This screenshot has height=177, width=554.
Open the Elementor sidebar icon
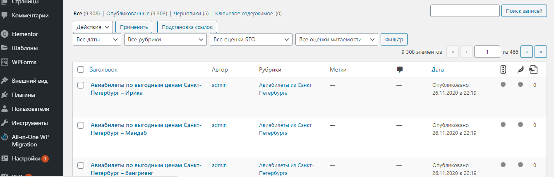pos(5,34)
